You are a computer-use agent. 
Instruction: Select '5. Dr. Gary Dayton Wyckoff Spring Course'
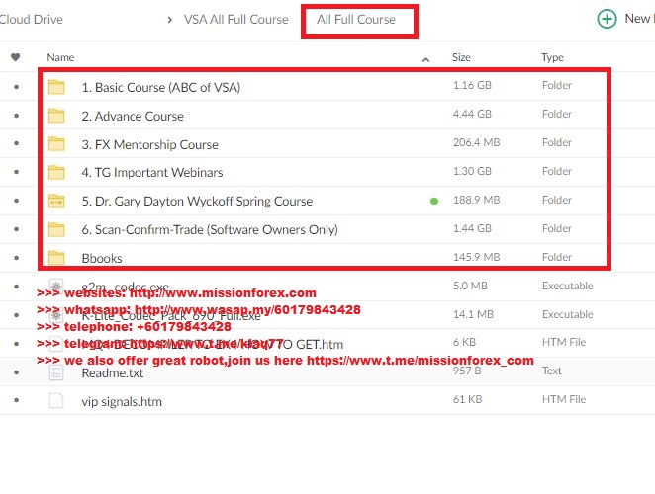pyautogui.click(x=197, y=202)
